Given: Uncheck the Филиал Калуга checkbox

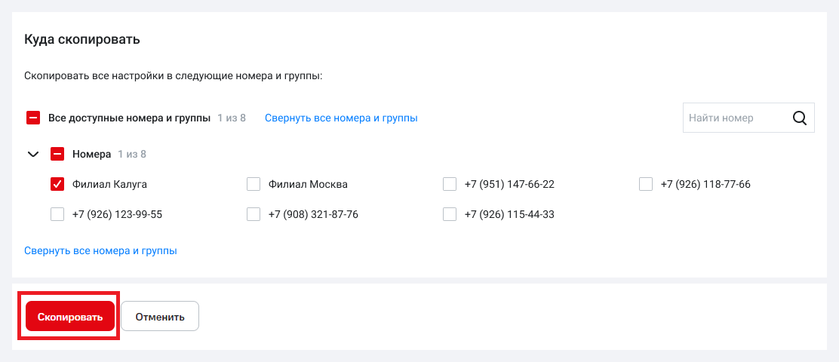Looking at the screenshot, I should pos(57,184).
